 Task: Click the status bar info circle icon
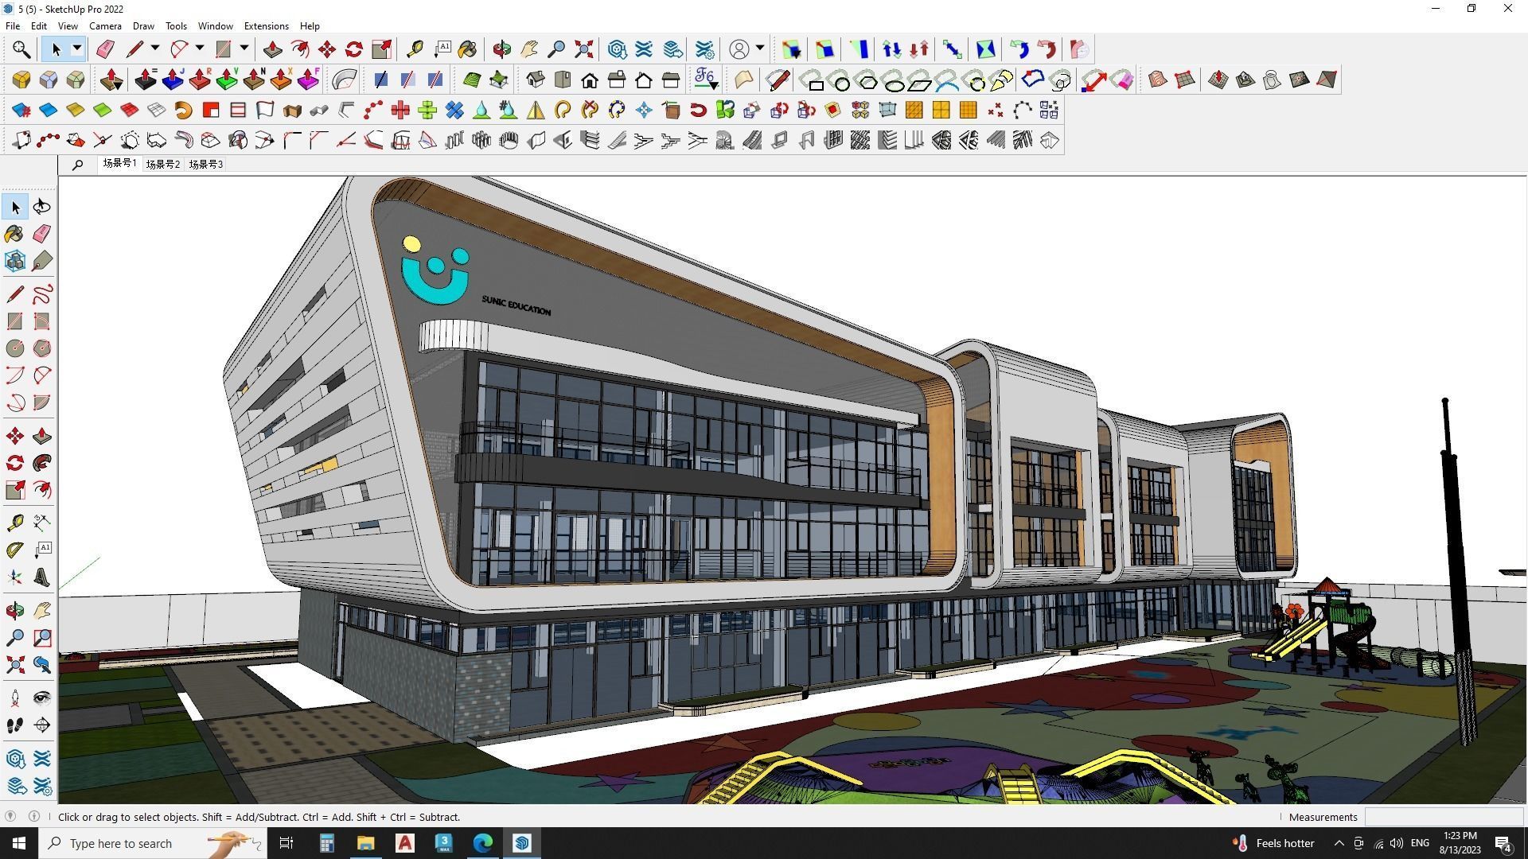click(x=34, y=817)
